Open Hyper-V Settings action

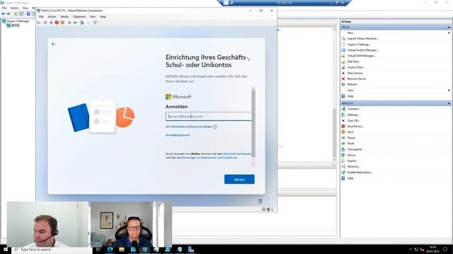(x=359, y=44)
